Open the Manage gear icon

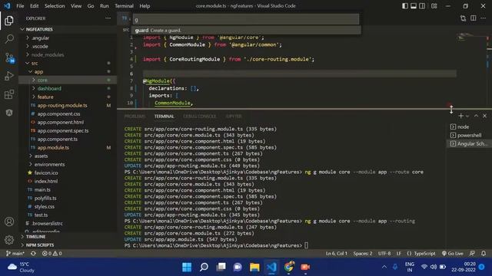pyautogui.click(x=9, y=240)
